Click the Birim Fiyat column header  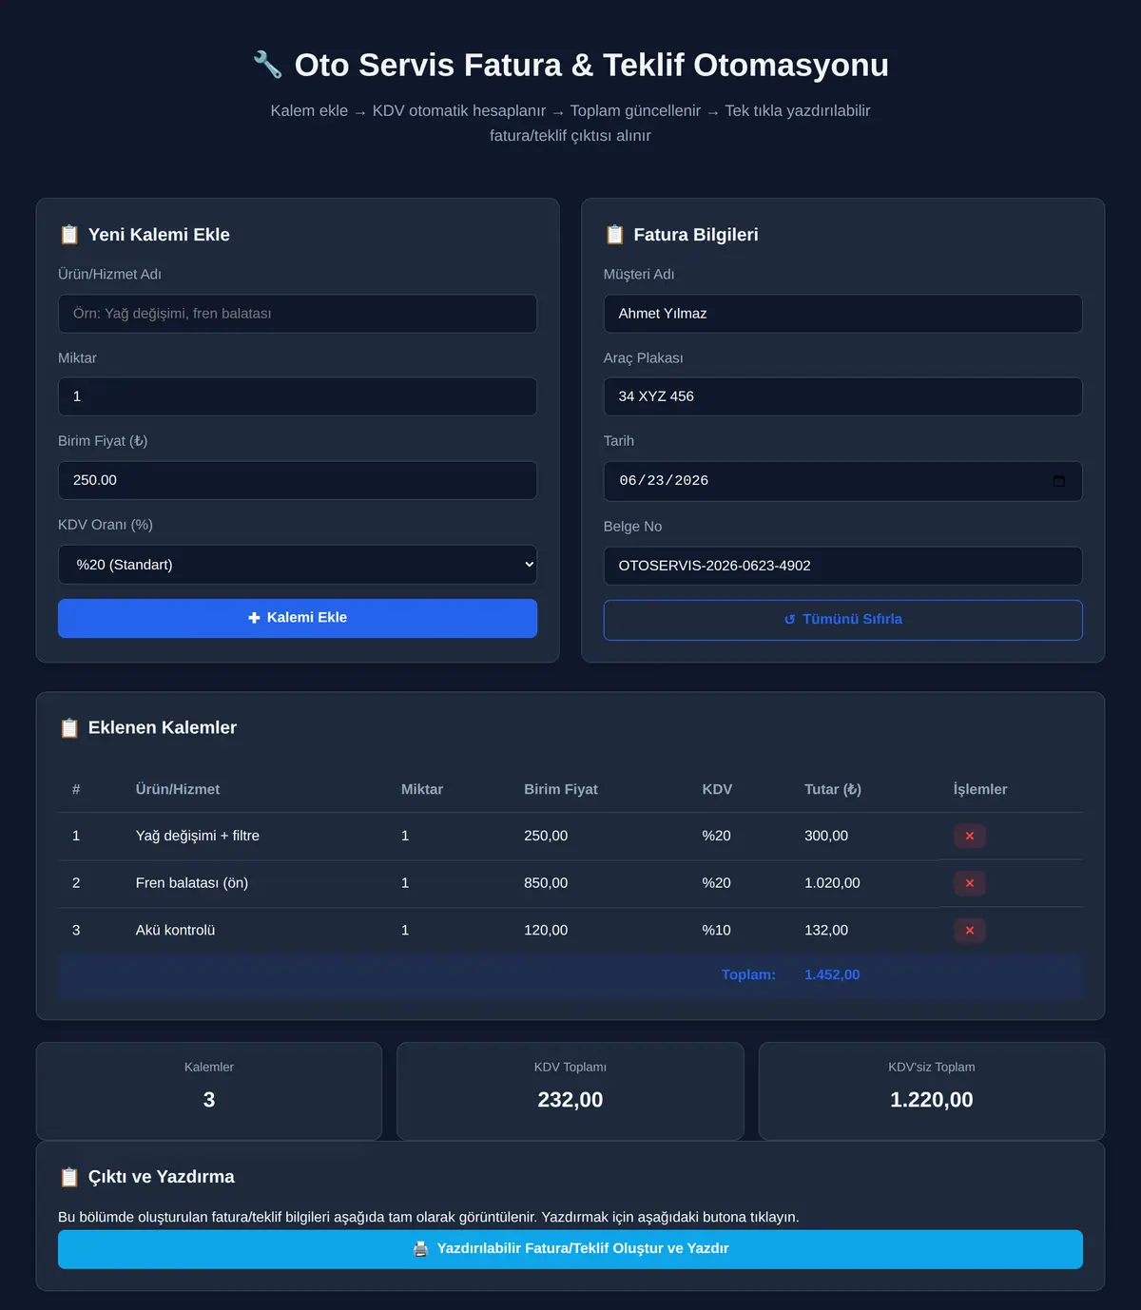pos(561,789)
